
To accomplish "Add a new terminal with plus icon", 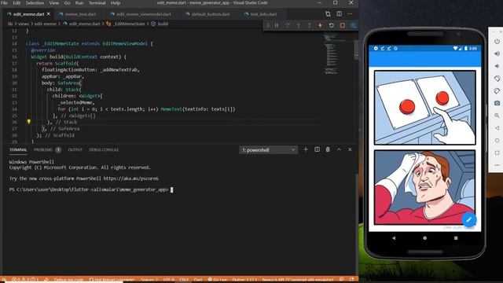I will (x=306, y=149).
